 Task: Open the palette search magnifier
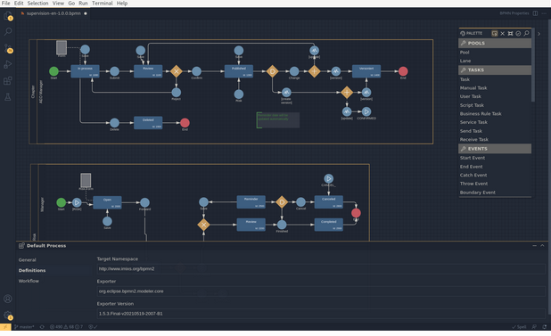(526, 33)
